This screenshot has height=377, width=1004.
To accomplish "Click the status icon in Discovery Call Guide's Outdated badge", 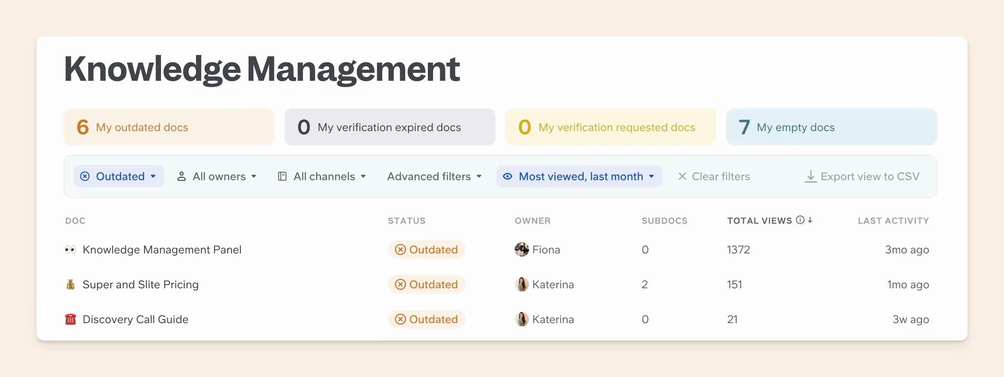I will pos(400,319).
